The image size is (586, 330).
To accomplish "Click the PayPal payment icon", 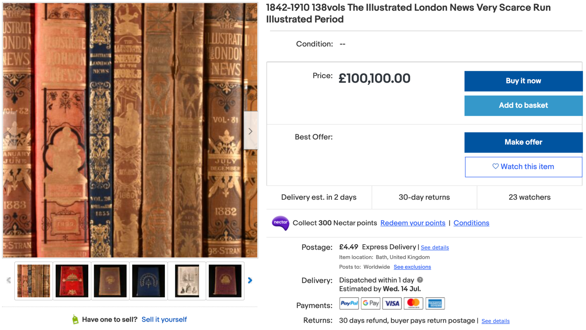I will tap(349, 304).
